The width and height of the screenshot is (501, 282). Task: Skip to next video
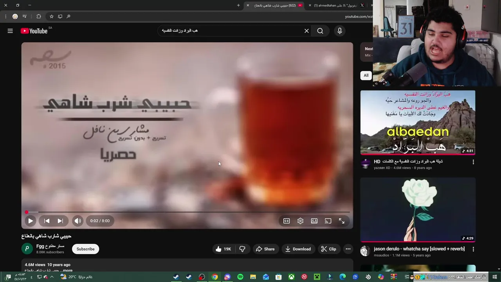point(60,221)
